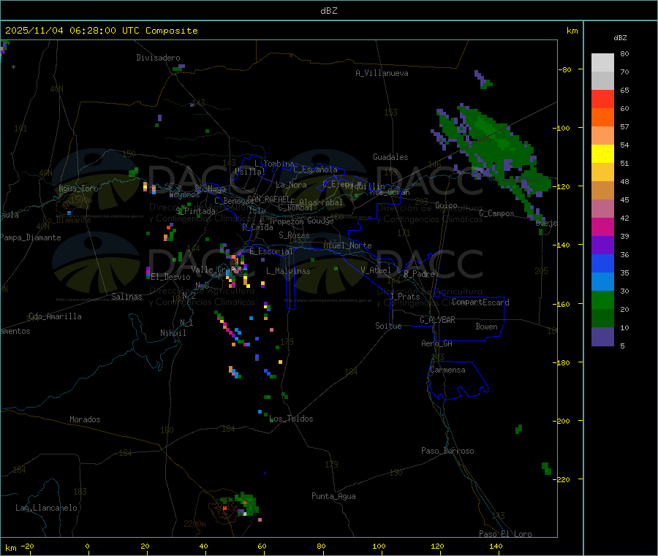Click the Los_Toldos label
This screenshot has width=658, height=556.
291,419
